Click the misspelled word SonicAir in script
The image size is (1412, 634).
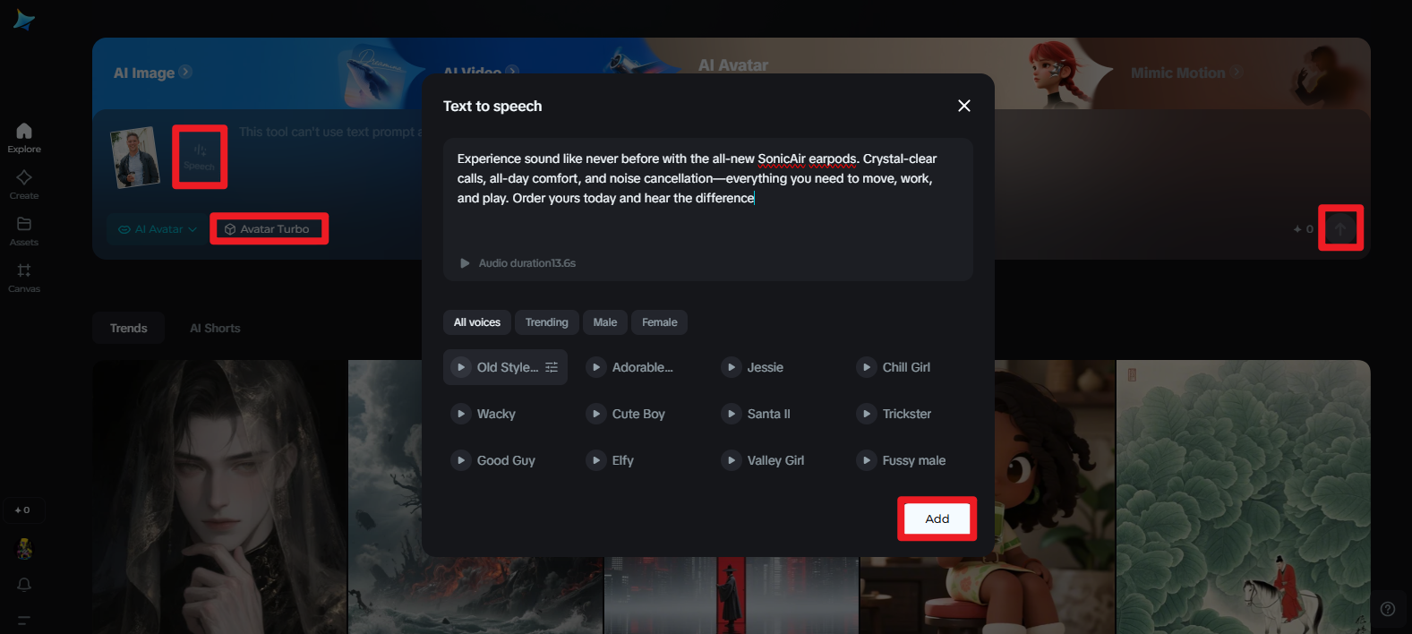click(x=782, y=158)
